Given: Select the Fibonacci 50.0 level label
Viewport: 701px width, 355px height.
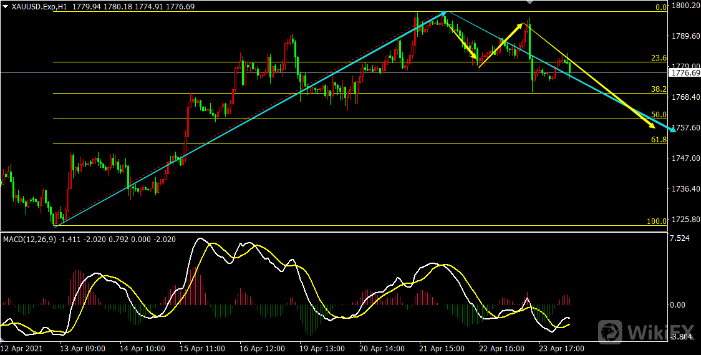Looking at the screenshot, I should (659, 115).
